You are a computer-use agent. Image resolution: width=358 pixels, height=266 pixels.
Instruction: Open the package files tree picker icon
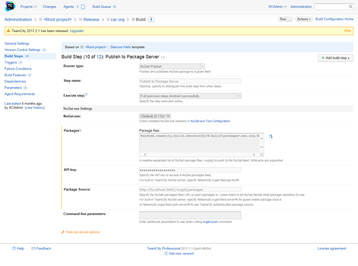pyautogui.click(x=271, y=136)
